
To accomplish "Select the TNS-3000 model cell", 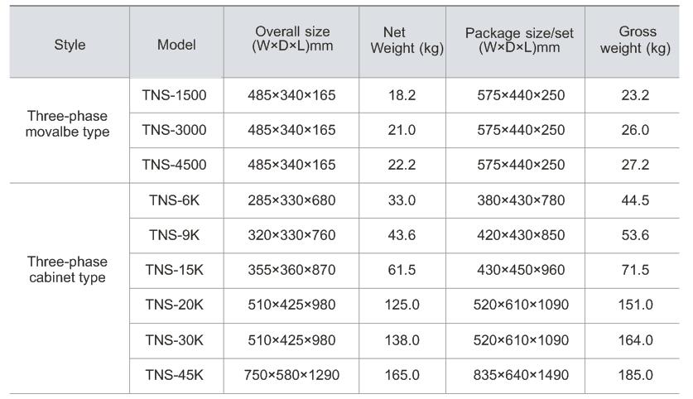I will click(x=174, y=130).
